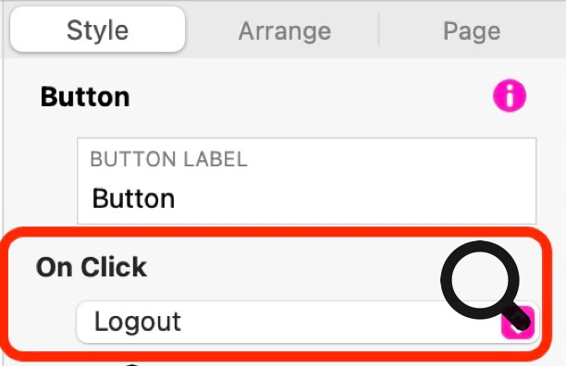Click the Logout text in On Click selector
The height and width of the screenshot is (366, 566).
point(138,322)
